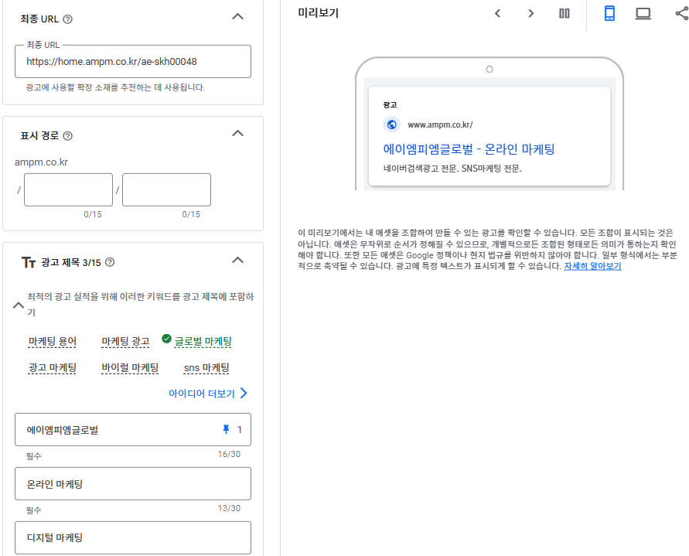
Task: Click the help icon next to 최종 URL heading
Action: [68, 19]
